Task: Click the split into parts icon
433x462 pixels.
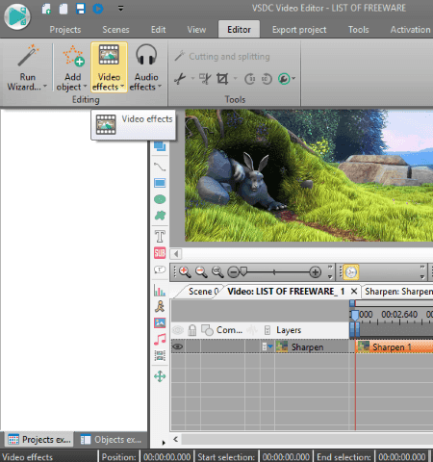Action: [x=205, y=79]
